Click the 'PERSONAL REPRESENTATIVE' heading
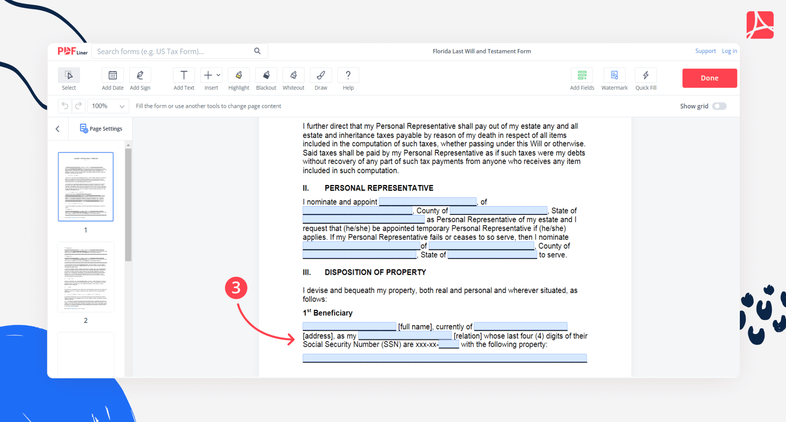 coord(379,188)
